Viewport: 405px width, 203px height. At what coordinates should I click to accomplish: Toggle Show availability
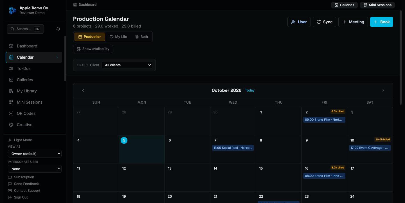click(93, 49)
